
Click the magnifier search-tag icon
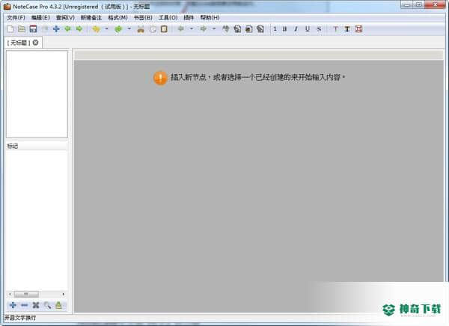pyautogui.click(x=47, y=305)
